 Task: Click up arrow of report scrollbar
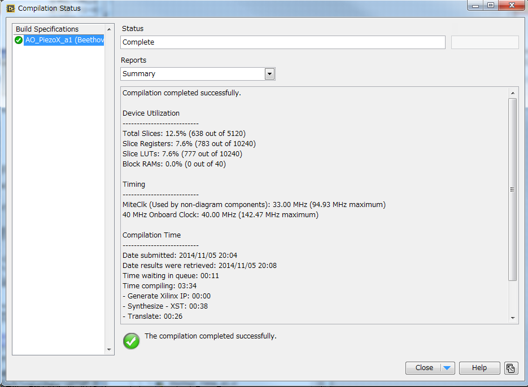pos(513,93)
